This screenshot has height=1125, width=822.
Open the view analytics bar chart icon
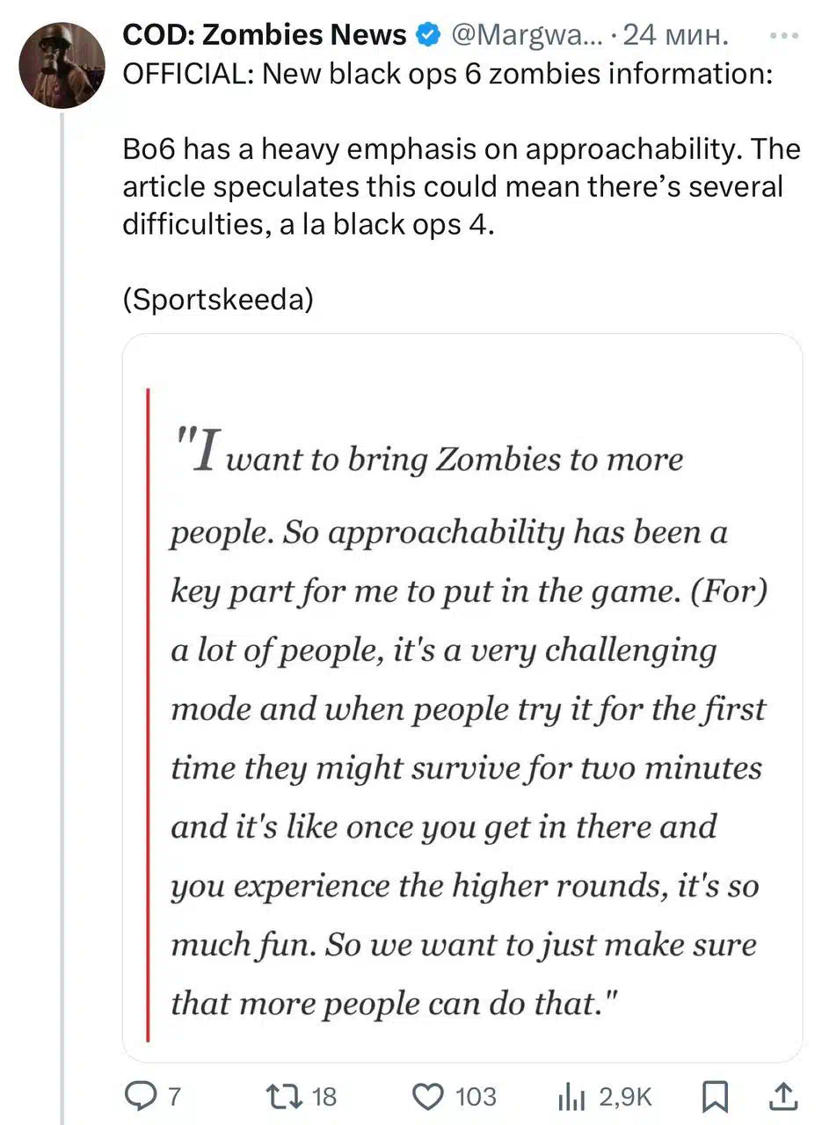coord(572,1096)
